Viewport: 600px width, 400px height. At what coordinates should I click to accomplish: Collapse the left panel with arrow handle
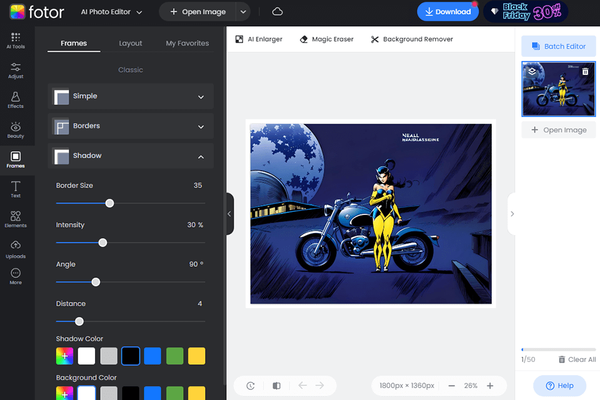(x=229, y=214)
